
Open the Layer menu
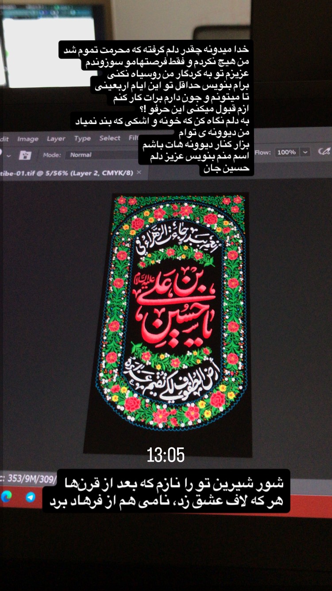(x=56, y=139)
